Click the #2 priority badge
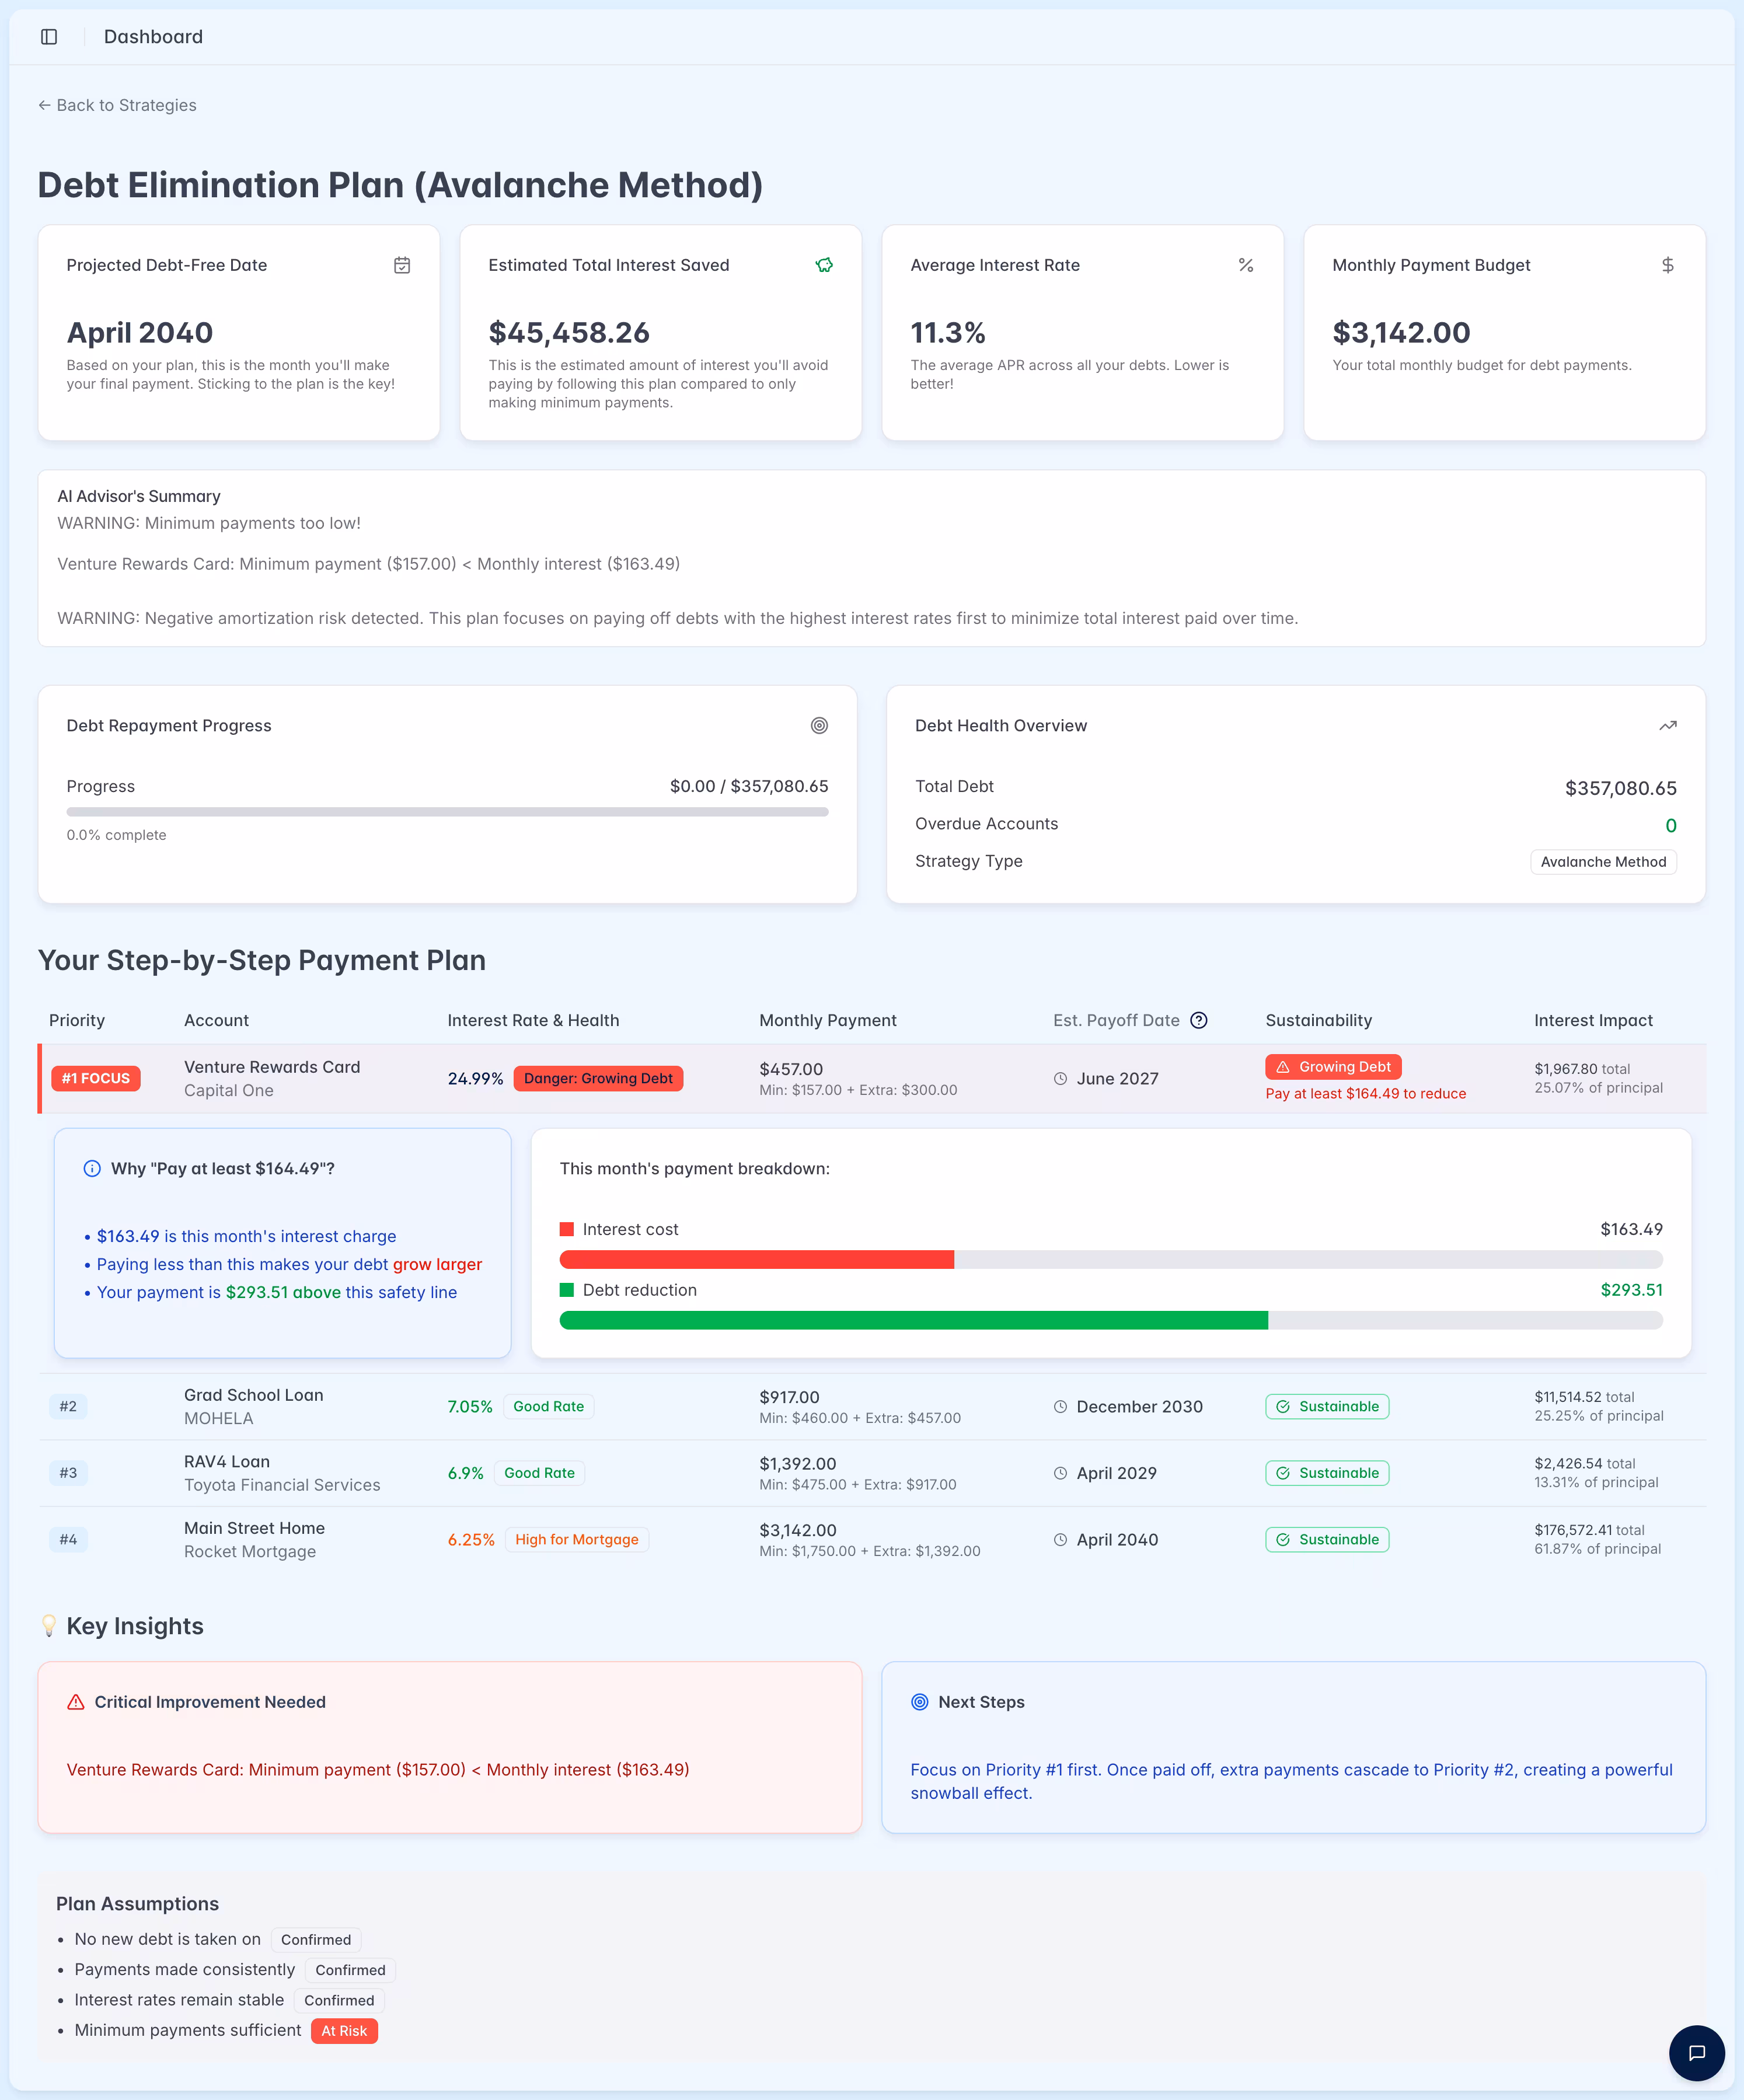 (68, 1407)
